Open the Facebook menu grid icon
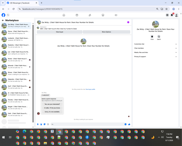Screen dimensions: 182x146 pos(167,15)
